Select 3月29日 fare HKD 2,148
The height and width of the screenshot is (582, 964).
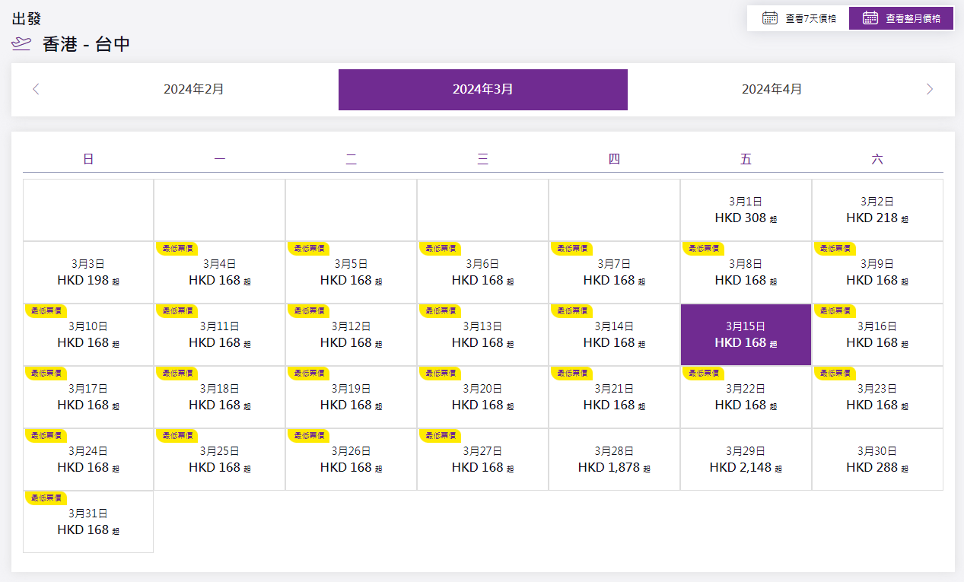(x=746, y=460)
